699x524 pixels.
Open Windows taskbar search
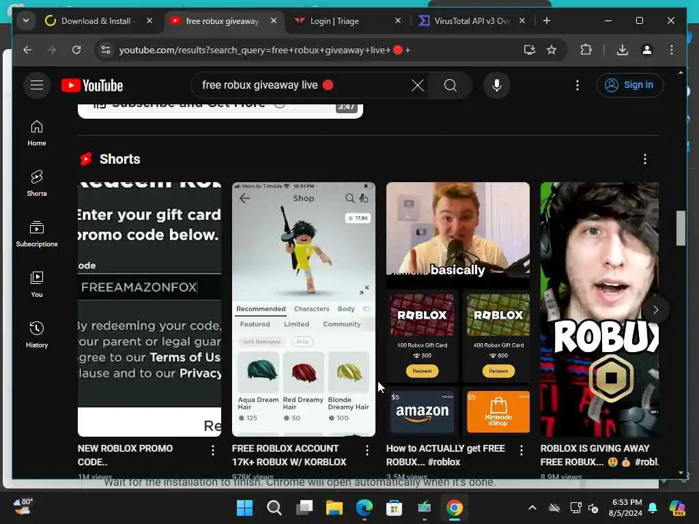tap(274, 508)
